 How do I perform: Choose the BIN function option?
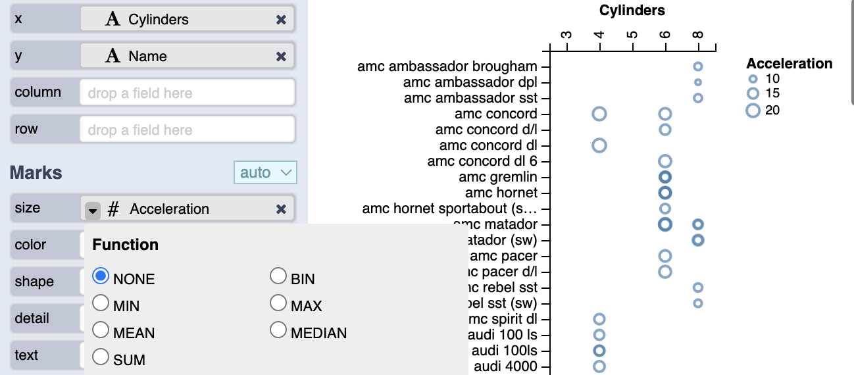pyautogui.click(x=278, y=276)
